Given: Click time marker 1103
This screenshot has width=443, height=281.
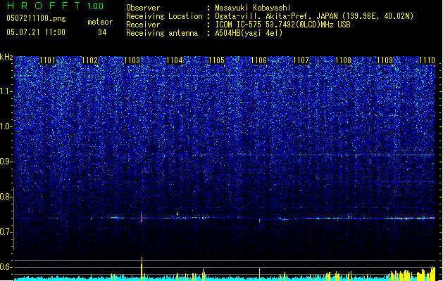Looking at the screenshot, I should (132, 60).
